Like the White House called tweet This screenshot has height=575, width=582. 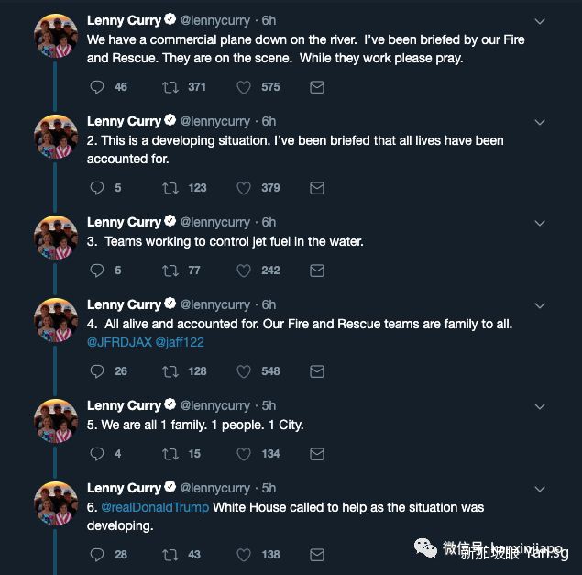244,555
